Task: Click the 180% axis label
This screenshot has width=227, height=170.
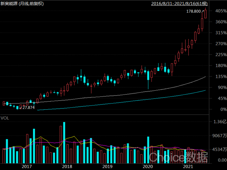Action: (x=221, y=65)
